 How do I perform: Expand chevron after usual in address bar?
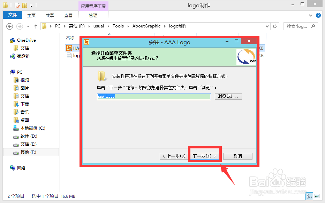[x=108, y=26]
